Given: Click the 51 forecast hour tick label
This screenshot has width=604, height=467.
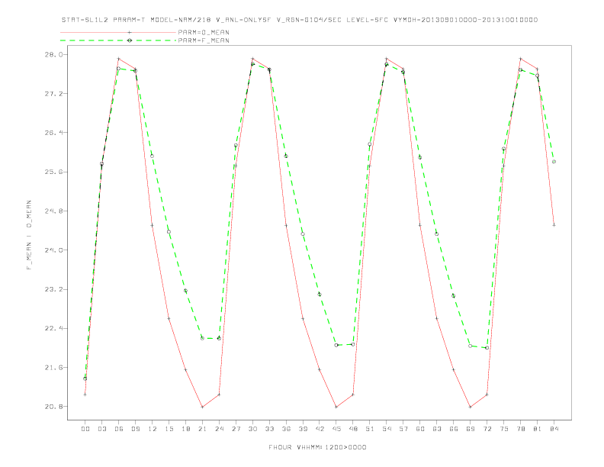Looking at the screenshot, I should point(370,429).
